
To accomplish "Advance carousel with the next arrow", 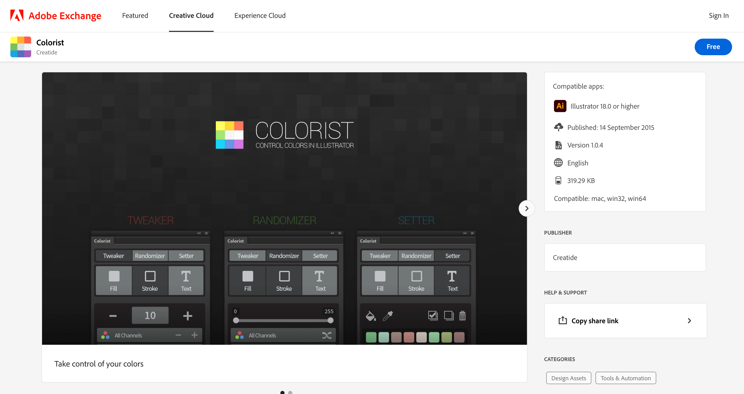I will coord(526,208).
